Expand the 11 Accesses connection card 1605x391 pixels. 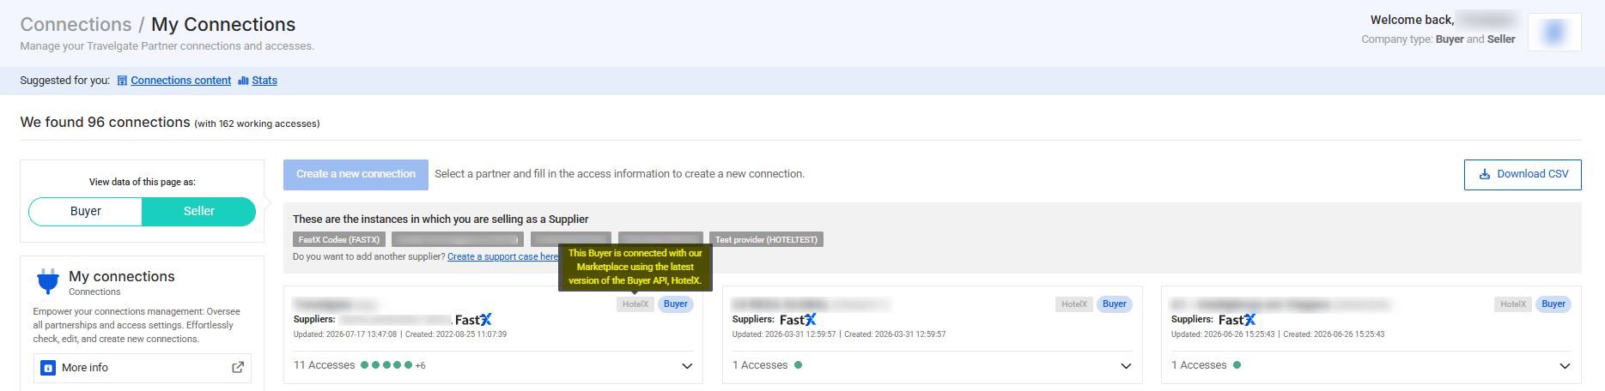click(687, 366)
